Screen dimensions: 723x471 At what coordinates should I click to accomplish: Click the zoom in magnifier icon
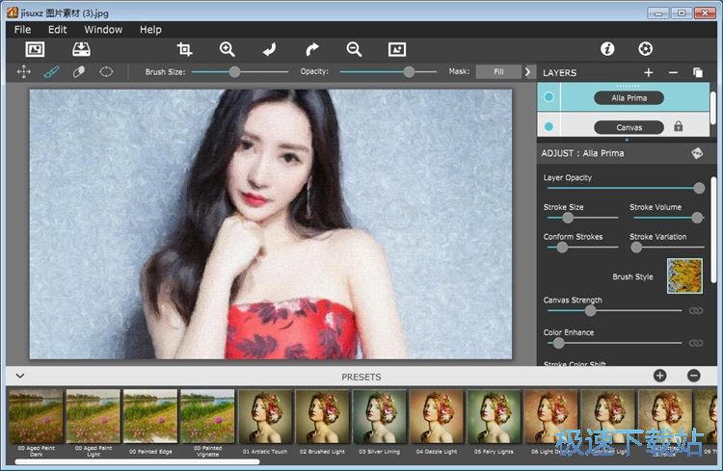coord(228,49)
